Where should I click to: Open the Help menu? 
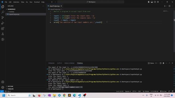point(43,2)
